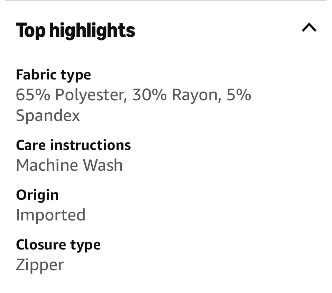332x293 pixels.
Task: Click the word type after Fabric
Action: tap(76, 76)
